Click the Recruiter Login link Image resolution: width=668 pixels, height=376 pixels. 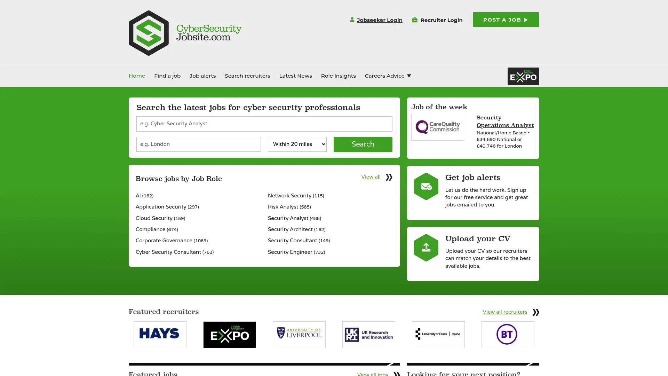click(442, 20)
